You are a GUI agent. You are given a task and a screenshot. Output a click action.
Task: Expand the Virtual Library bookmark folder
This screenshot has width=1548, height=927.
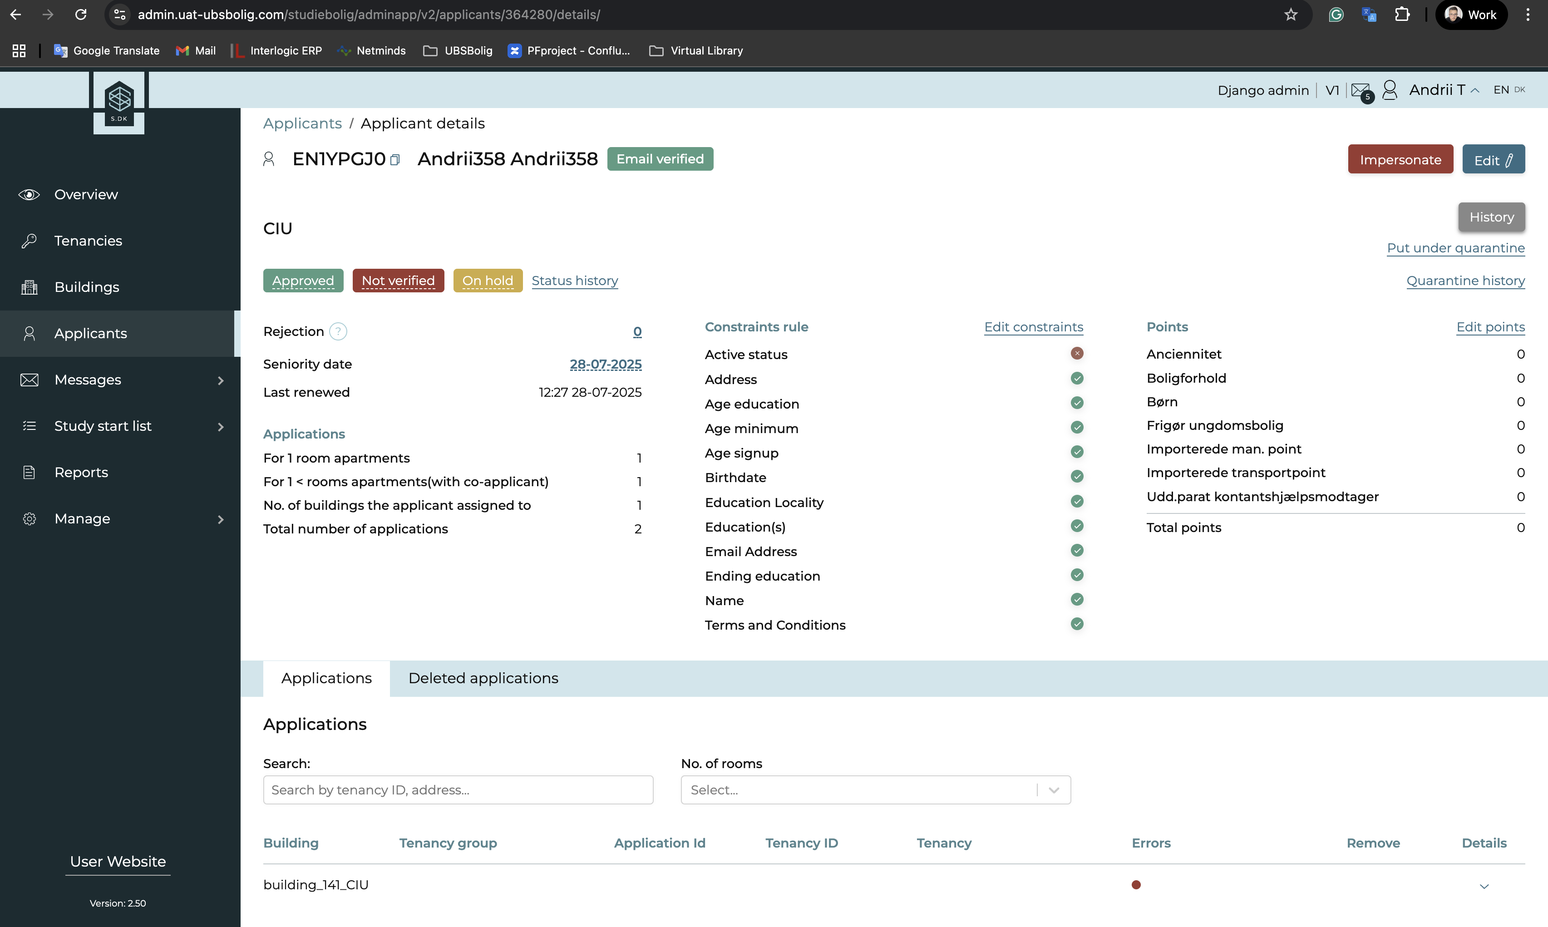coord(695,50)
